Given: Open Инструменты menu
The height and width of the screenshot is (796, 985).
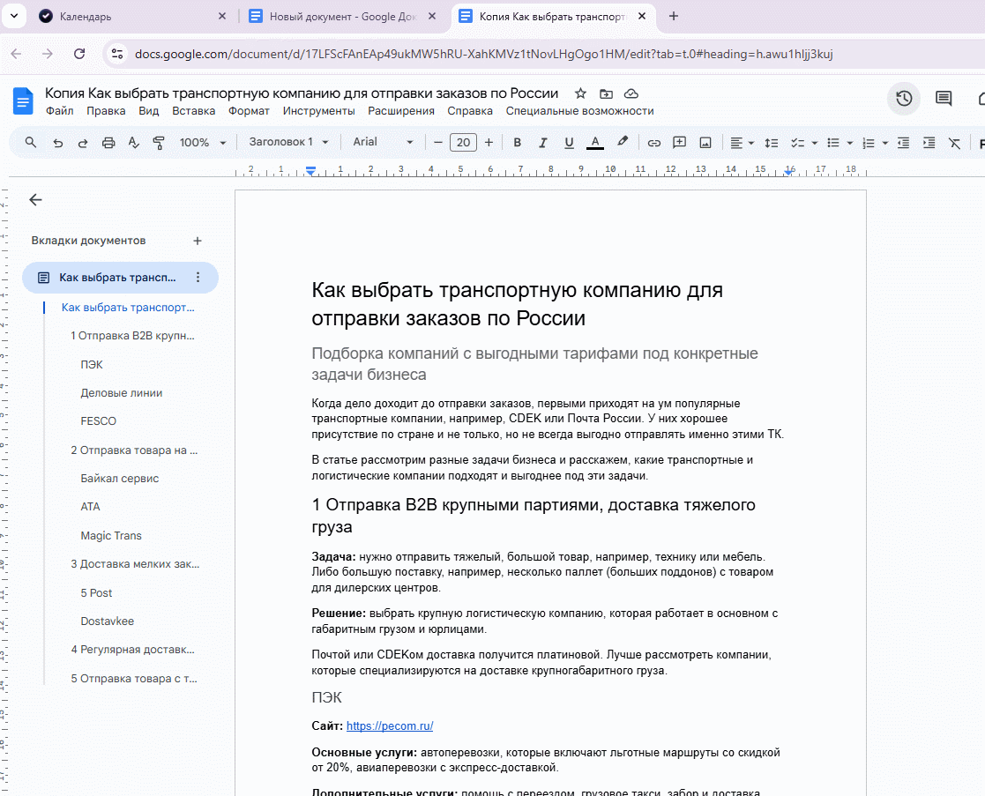Looking at the screenshot, I should [318, 111].
